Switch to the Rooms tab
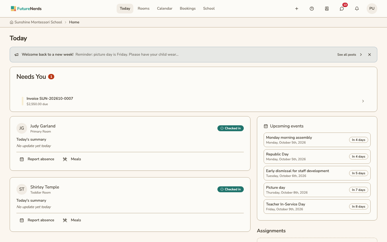This screenshot has width=387, height=242. [x=144, y=9]
